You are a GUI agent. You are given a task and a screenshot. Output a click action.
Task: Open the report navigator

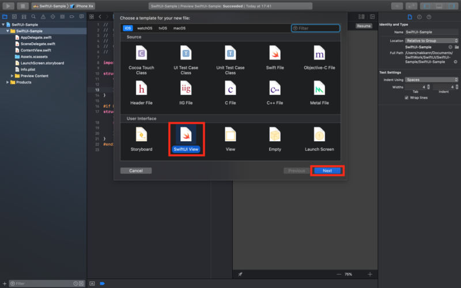click(81, 17)
